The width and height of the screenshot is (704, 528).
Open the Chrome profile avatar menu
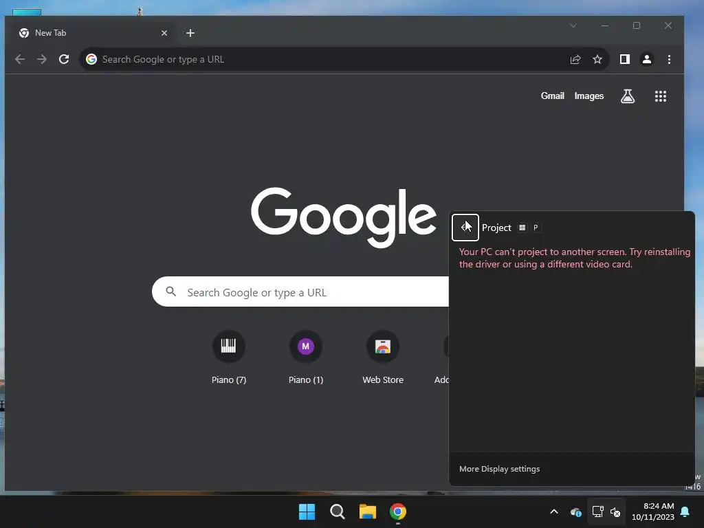pos(646,59)
